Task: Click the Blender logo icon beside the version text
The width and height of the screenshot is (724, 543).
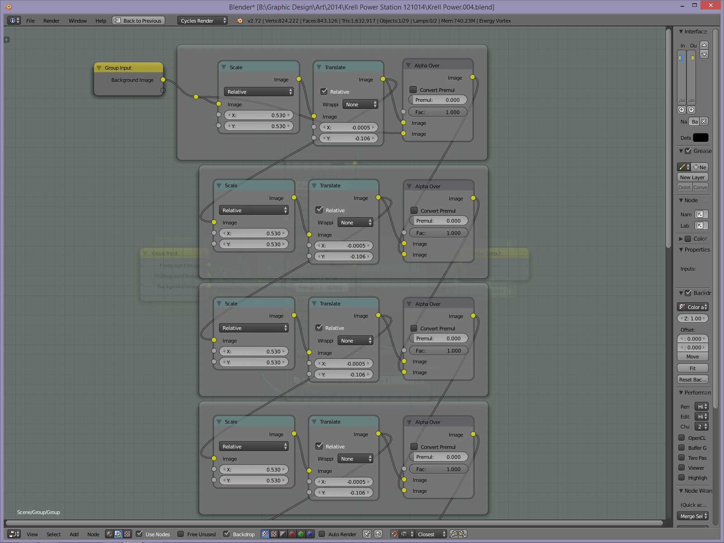Action: (x=239, y=20)
